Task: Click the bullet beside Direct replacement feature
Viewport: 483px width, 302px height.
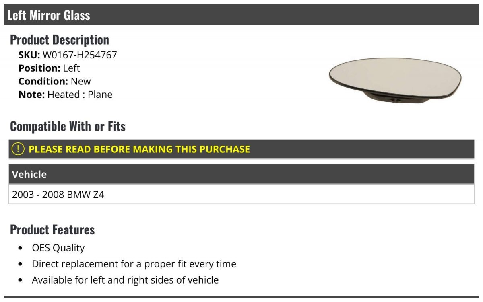Action: tap(21, 264)
